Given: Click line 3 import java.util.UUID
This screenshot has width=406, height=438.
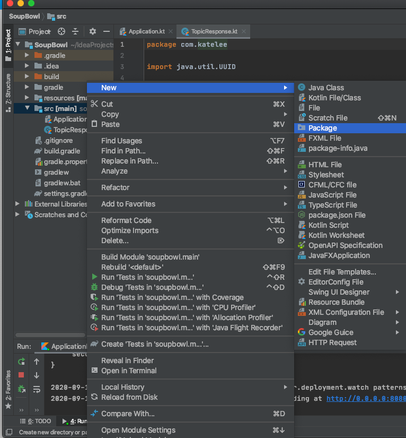Looking at the screenshot, I should 191,67.
